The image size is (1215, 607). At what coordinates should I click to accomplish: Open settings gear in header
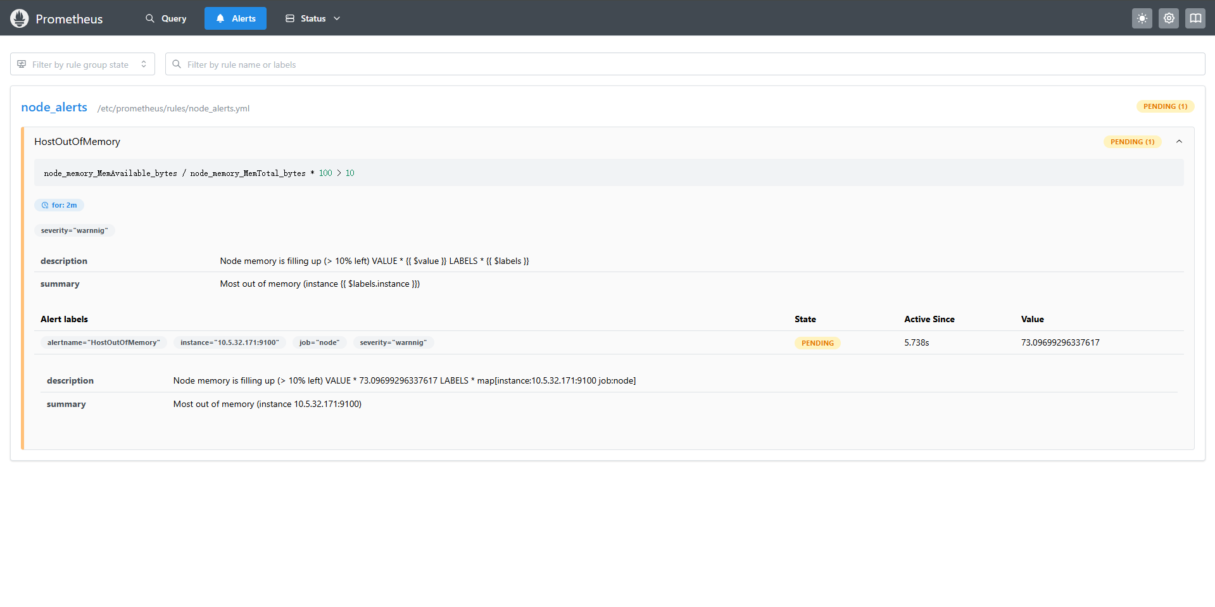coord(1169,18)
